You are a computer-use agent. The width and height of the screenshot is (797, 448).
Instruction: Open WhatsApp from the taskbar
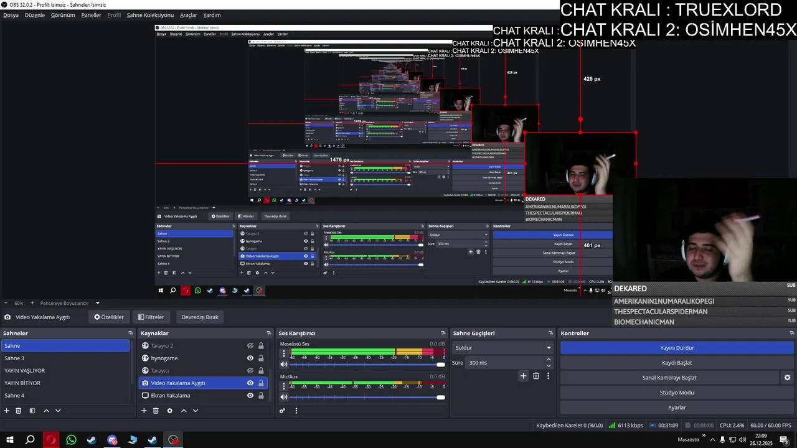[72, 440]
